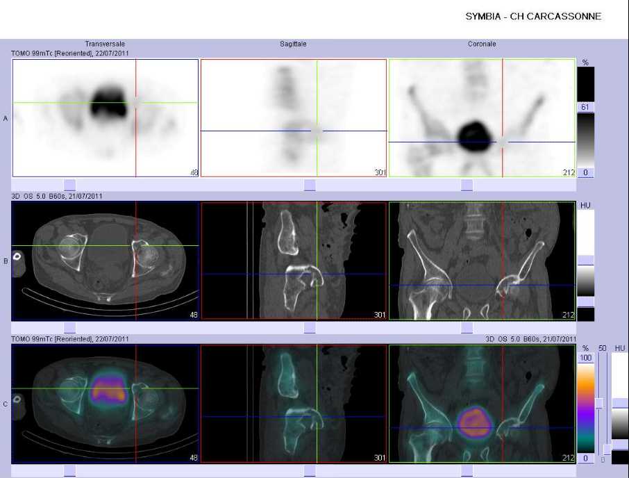Click slice slider thumb under row B sagittale

click(310, 328)
